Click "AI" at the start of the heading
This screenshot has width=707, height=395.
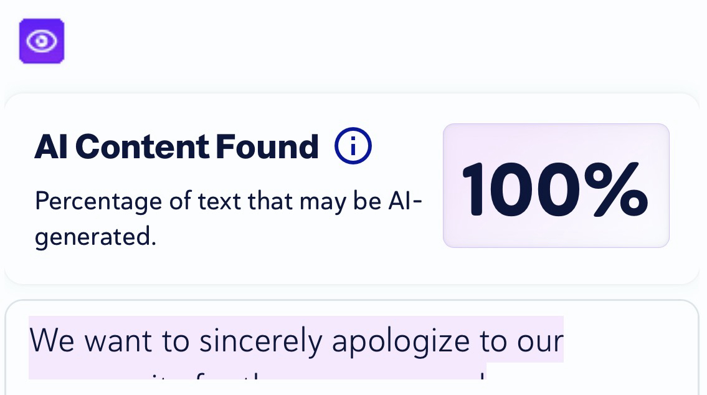51,147
